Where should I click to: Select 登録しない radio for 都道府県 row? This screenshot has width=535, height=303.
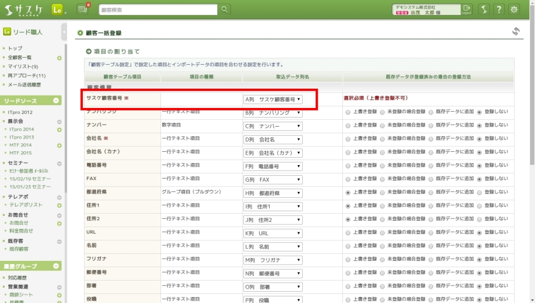click(479, 192)
